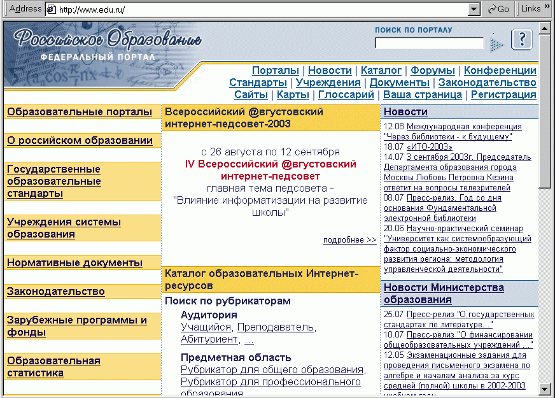This screenshot has height=398, width=555.
Task: Select the Абитуриент audience link
Action: pos(209,339)
